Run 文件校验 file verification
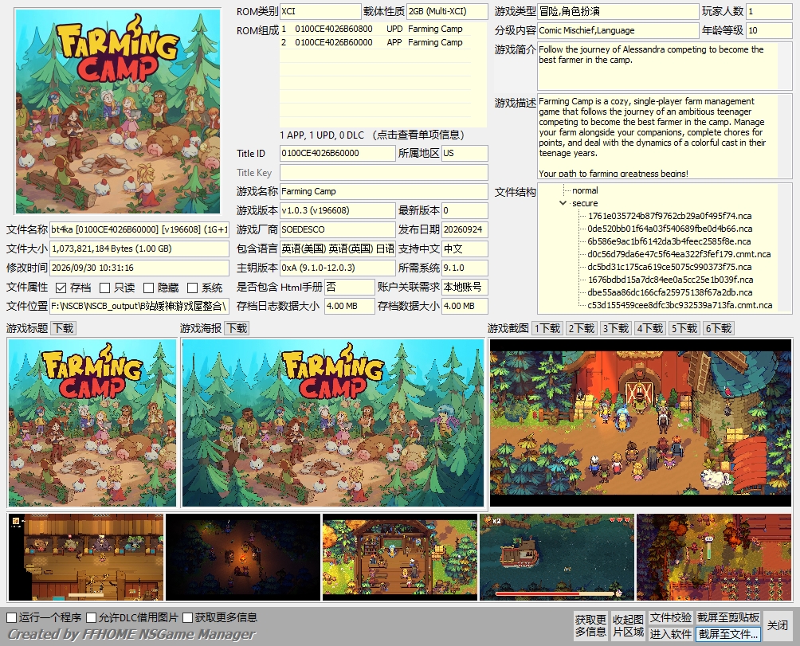 [x=670, y=617]
